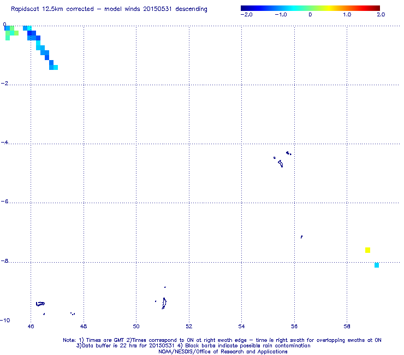Viewport: 404px width, 355px height.
Task: Click the island outline near longitude 46 at -9.5
Action: pyautogui.click(x=40, y=304)
